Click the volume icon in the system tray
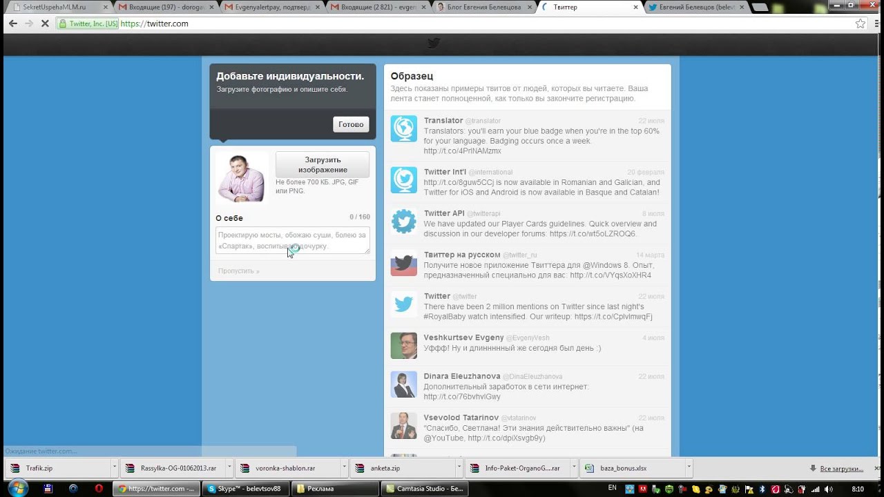 click(x=827, y=489)
